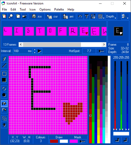Open an existing file folder icon
This screenshot has height=145, width=131.
point(24,16)
